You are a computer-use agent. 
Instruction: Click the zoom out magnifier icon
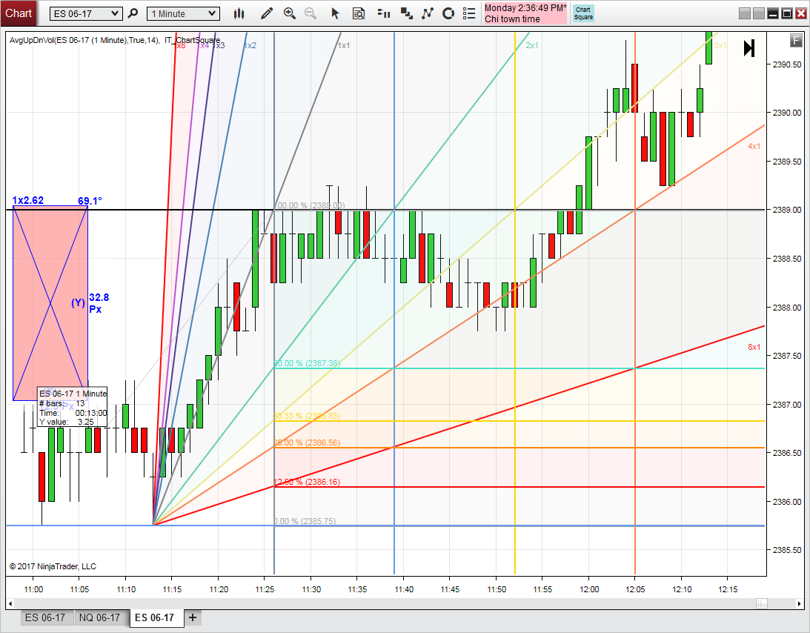(311, 14)
